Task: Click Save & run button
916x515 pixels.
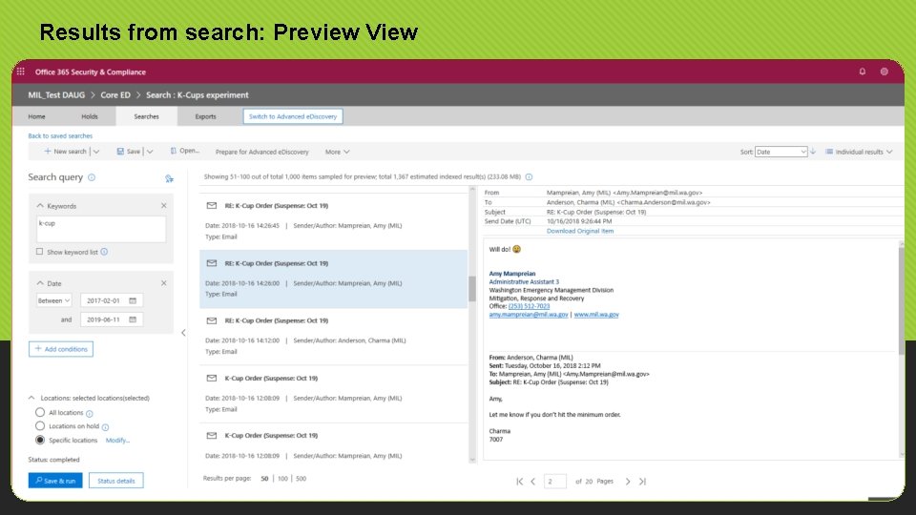Action: click(x=55, y=481)
